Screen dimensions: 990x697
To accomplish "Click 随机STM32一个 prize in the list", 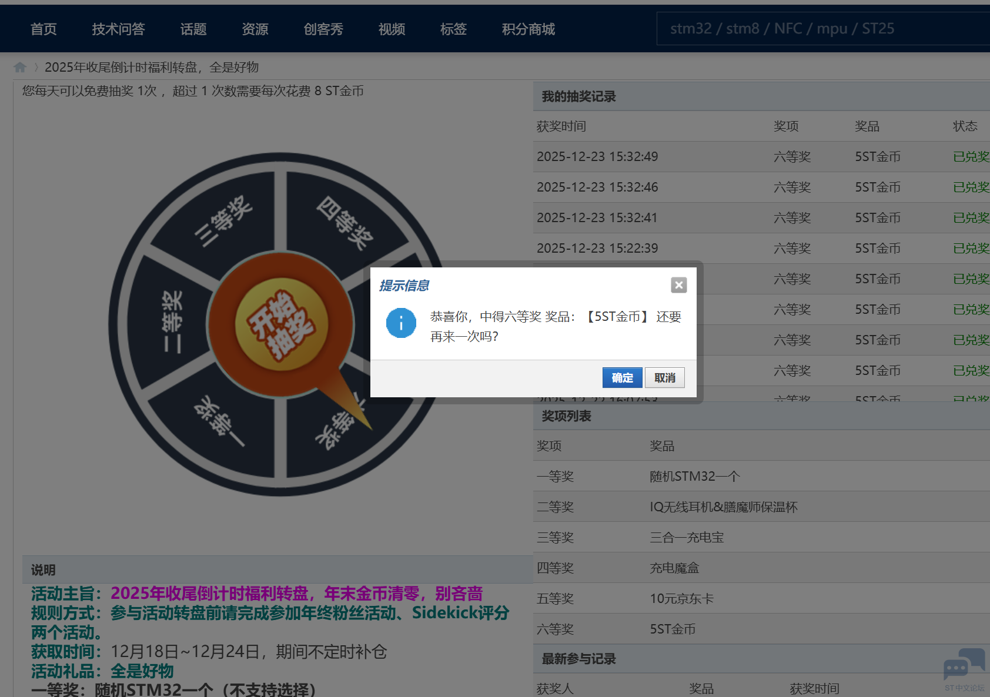I will click(x=695, y=477).
